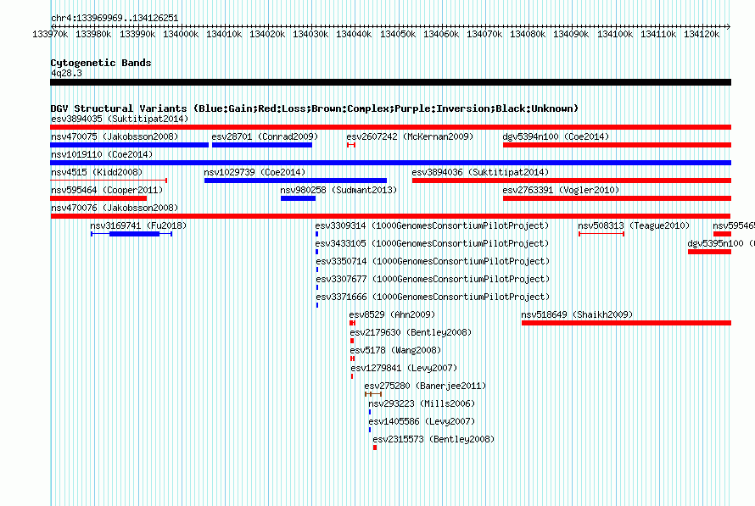Click nsv1019110 (Coe2014) label

[x=102, y=154]
